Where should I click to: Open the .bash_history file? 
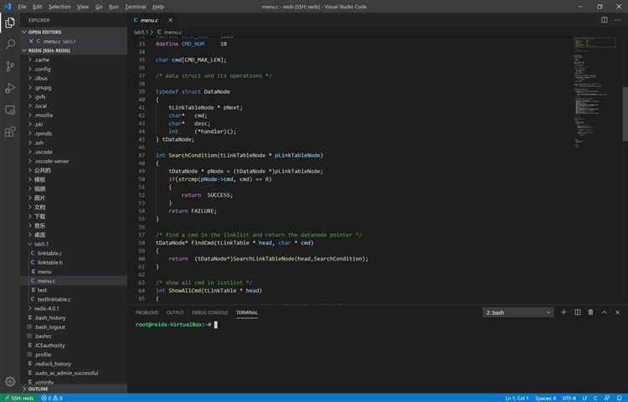pos(50,317)
